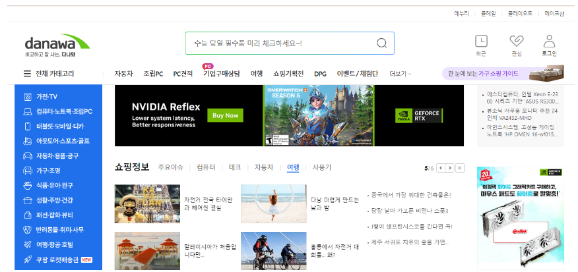Image resolution: width=578 pixels, height=272 pixels.
Task: Click the 쿠팡 로켓배송관 rocket icon
Action: click(x=27, y=259)
